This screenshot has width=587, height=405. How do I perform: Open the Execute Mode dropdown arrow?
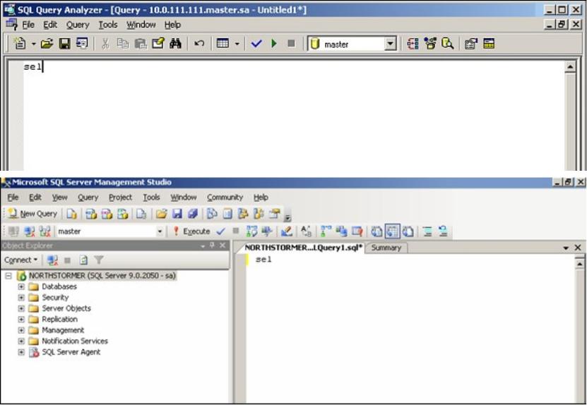237,44
